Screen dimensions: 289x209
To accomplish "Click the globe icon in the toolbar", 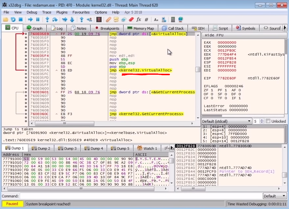I will (181, 20).
